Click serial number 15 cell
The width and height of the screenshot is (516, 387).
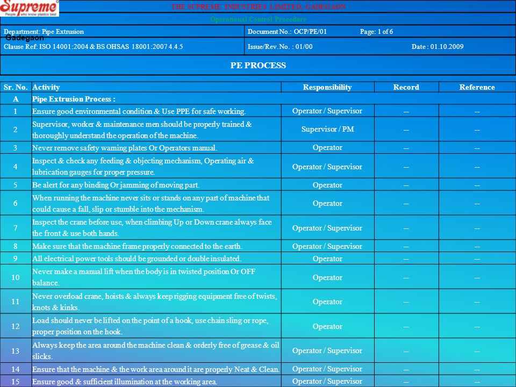16,382
